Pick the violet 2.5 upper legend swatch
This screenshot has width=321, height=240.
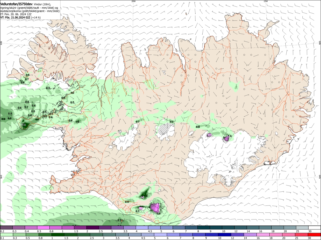[x=105, y=228]
